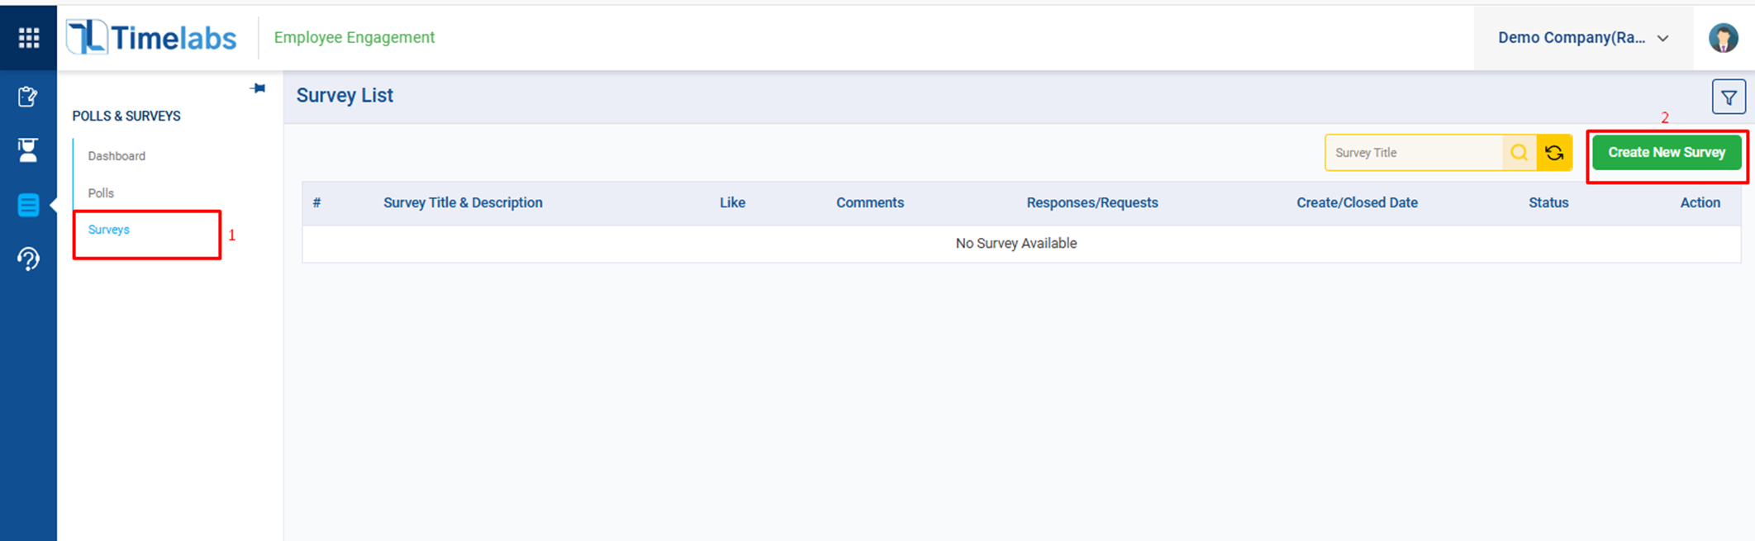Click the yellow refresh icon
The width and height of the screenshot is (1755, 541).
click(1554, 153)
